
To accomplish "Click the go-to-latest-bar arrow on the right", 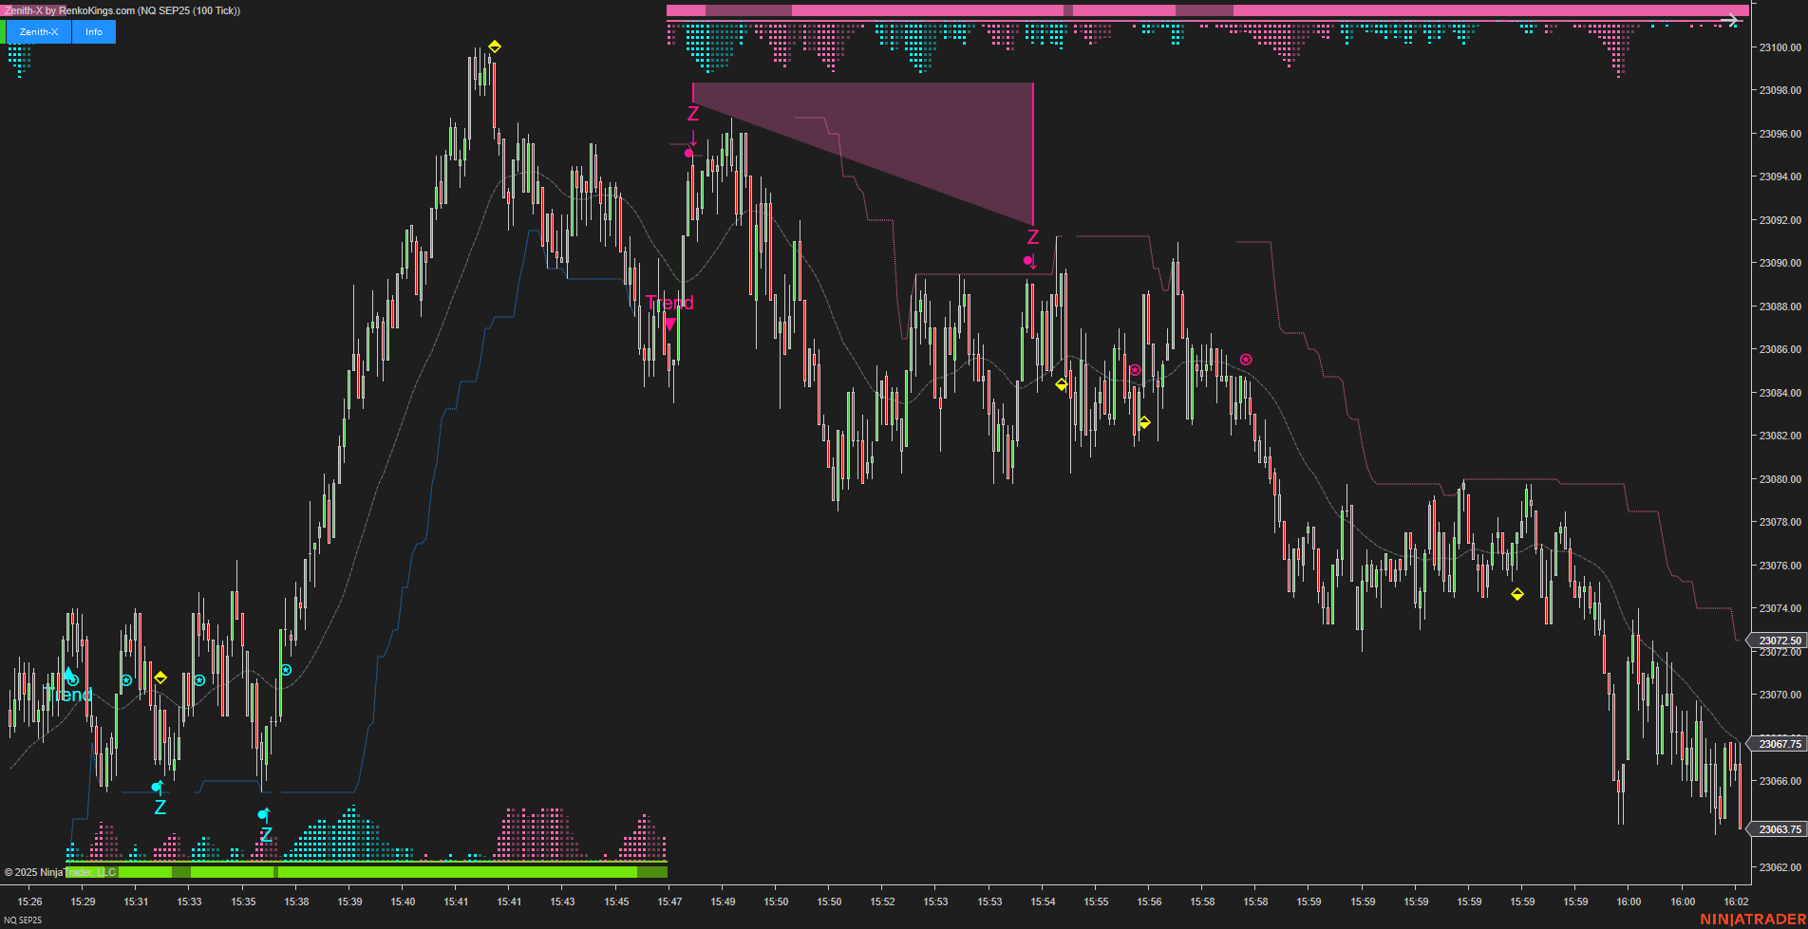I will 1734,19.
